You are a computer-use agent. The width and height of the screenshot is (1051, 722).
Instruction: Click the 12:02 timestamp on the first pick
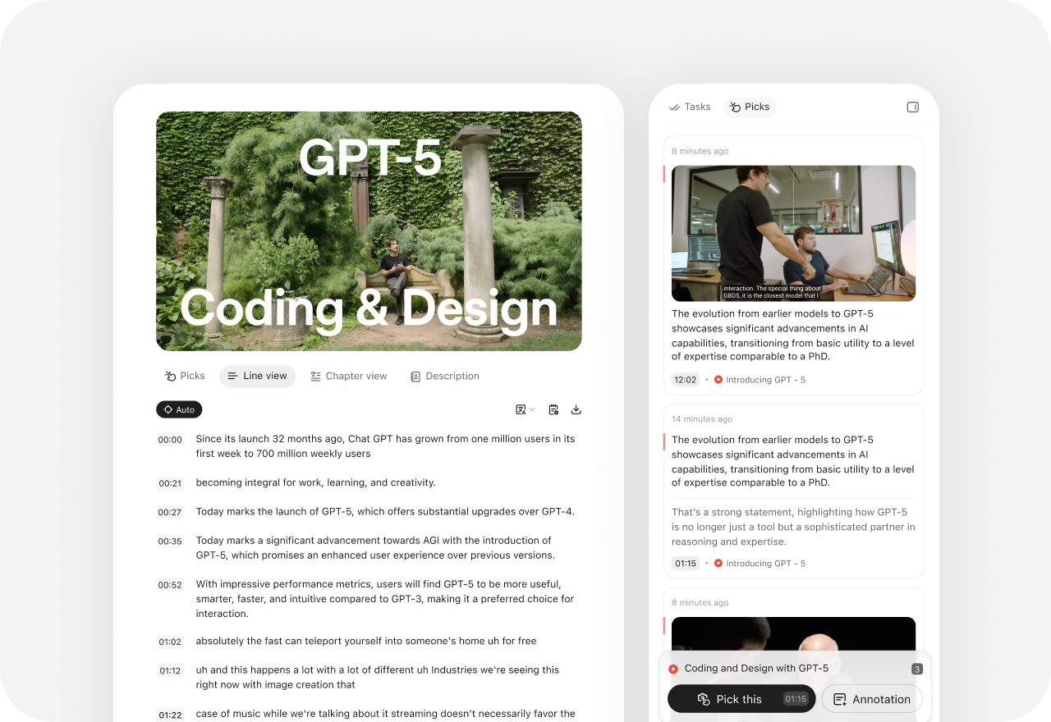pyautogui.click(x=686, y=380)
